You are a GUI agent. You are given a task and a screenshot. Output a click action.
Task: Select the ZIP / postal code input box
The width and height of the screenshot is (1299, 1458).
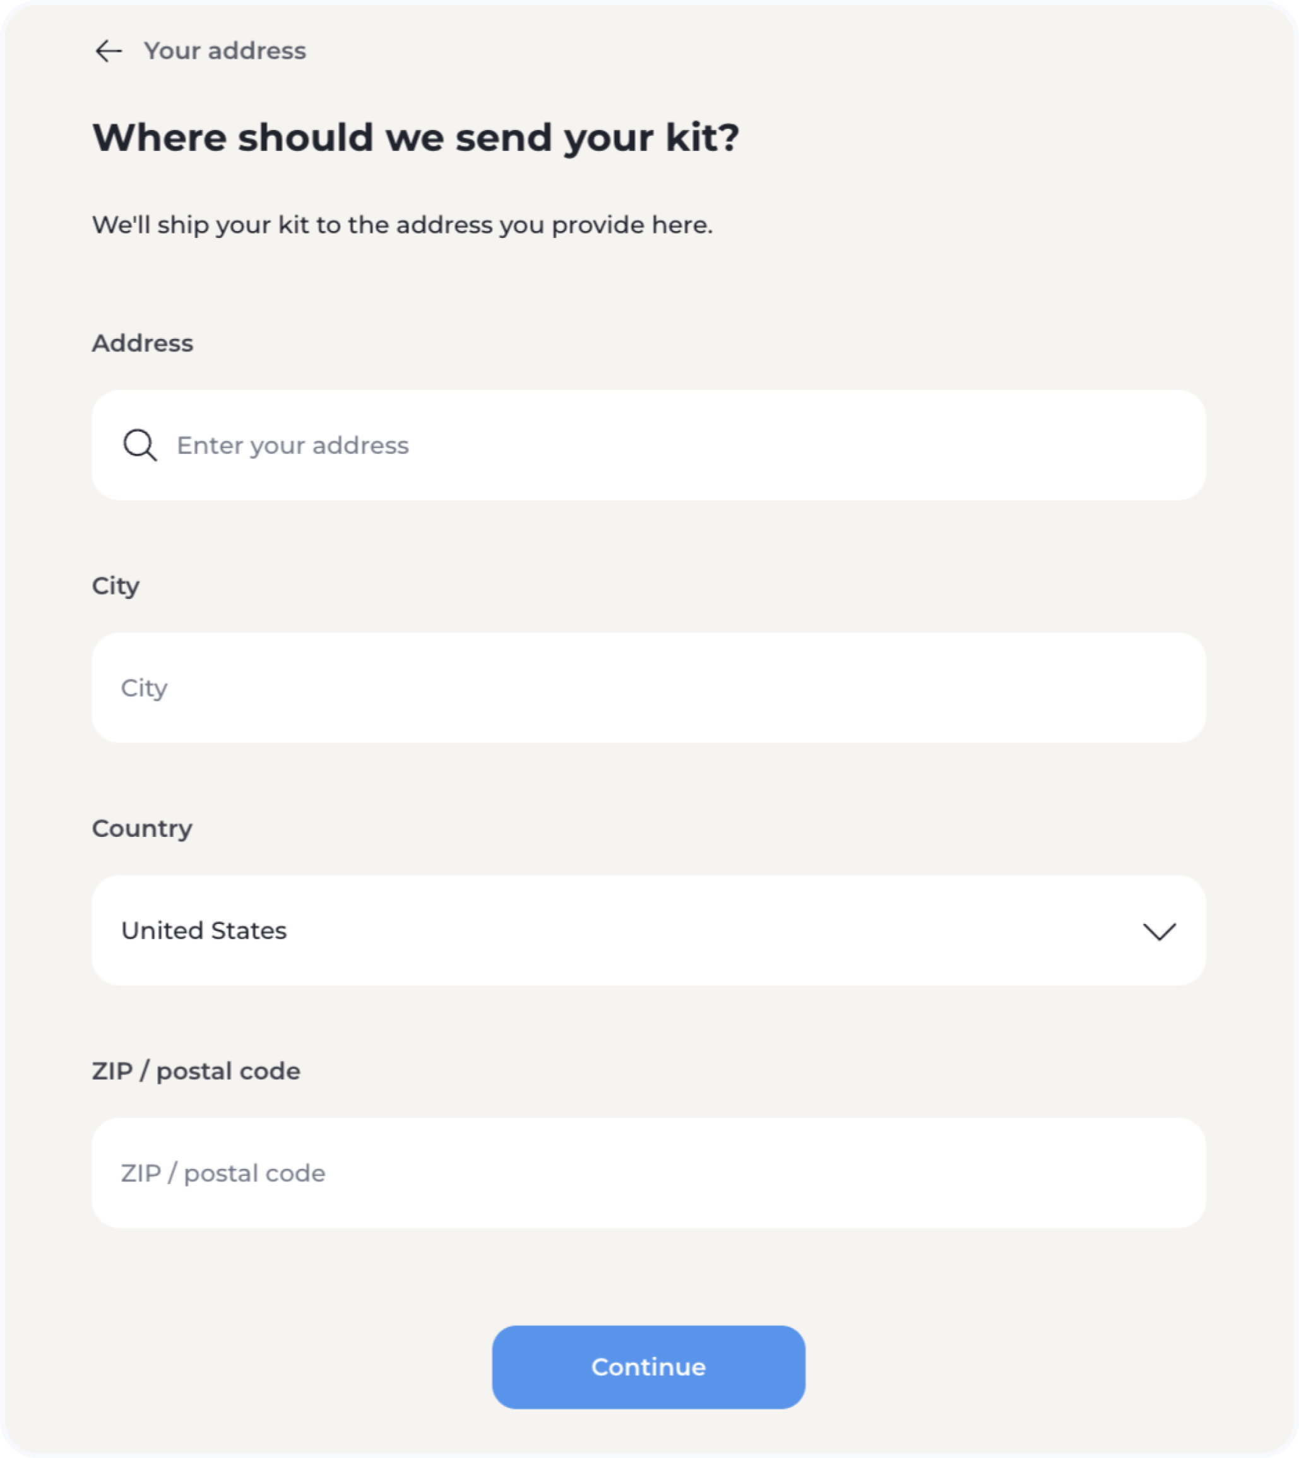(x=648, y=1173)
